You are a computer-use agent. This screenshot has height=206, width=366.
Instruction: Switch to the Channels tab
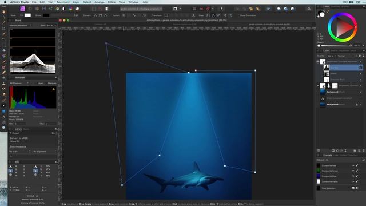pyautogui.click(x=328, y=155)
